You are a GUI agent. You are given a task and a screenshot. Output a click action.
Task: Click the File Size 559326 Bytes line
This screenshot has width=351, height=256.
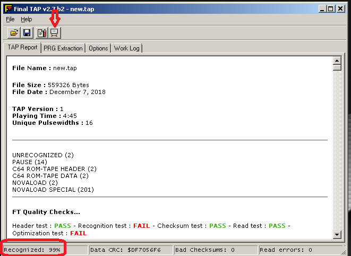point(50,85)
